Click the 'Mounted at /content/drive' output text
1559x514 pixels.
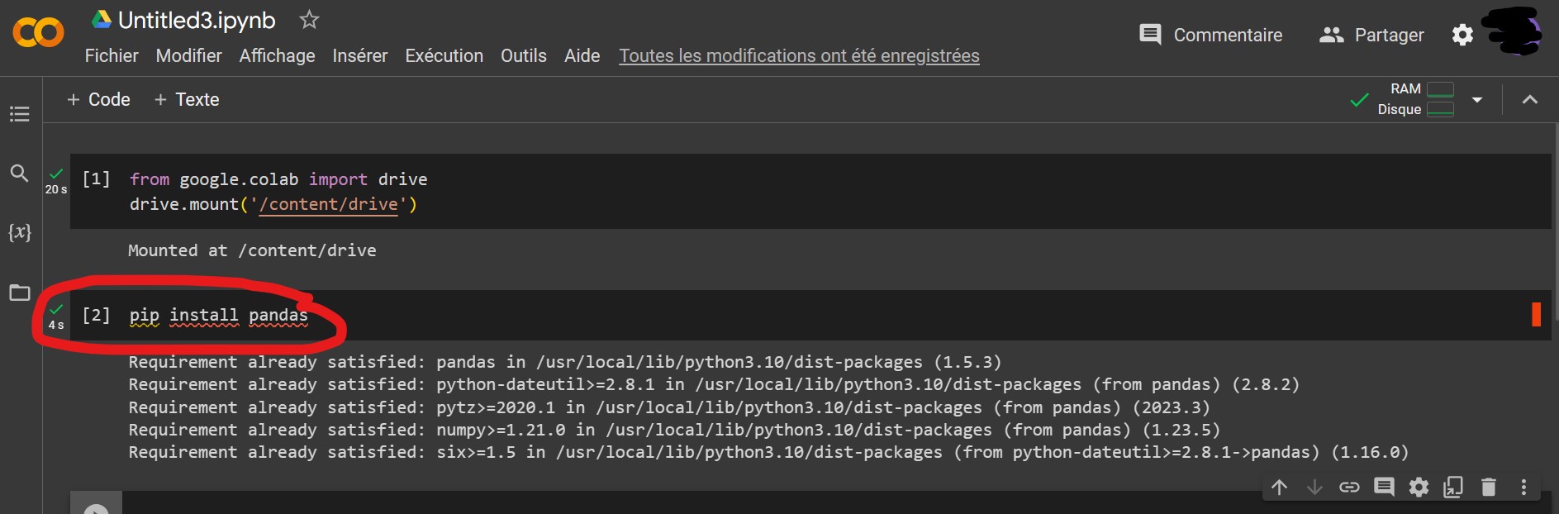[252, 250]
